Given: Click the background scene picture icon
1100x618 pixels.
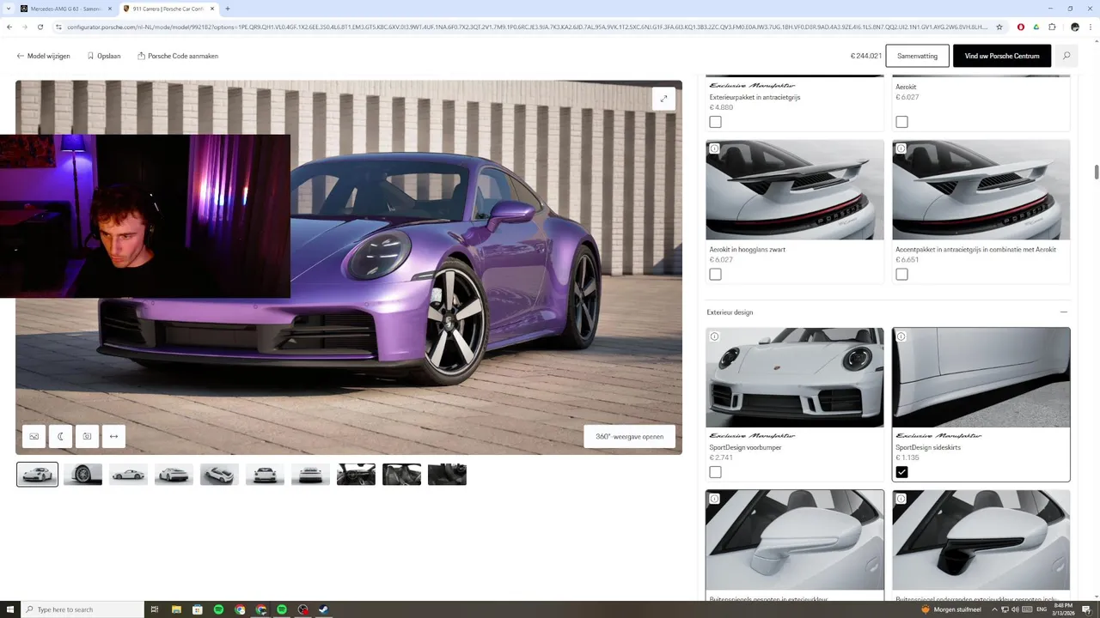Looking at the screenshot, I should click(x=34, y=436).
